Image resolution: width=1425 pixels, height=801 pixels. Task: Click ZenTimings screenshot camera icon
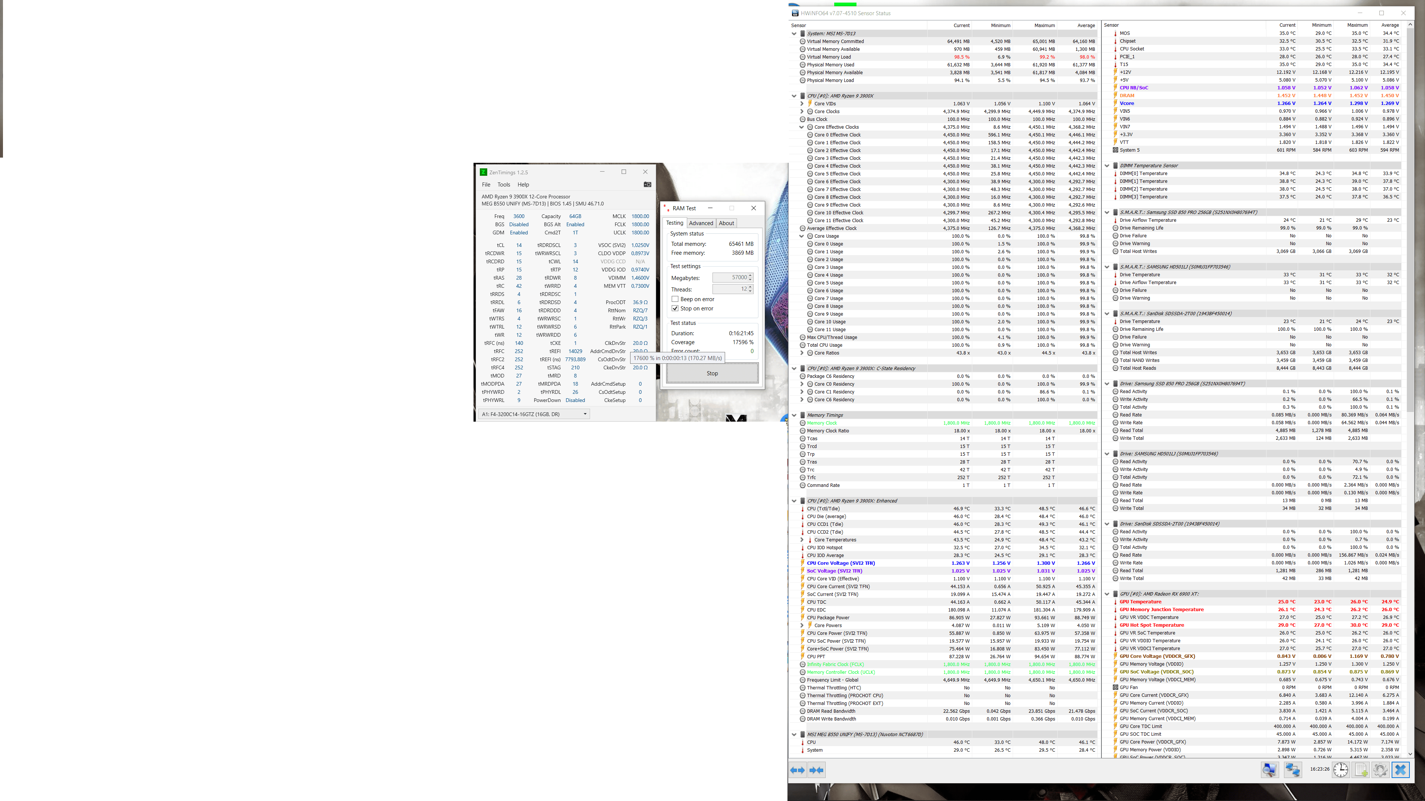point(647,185)
